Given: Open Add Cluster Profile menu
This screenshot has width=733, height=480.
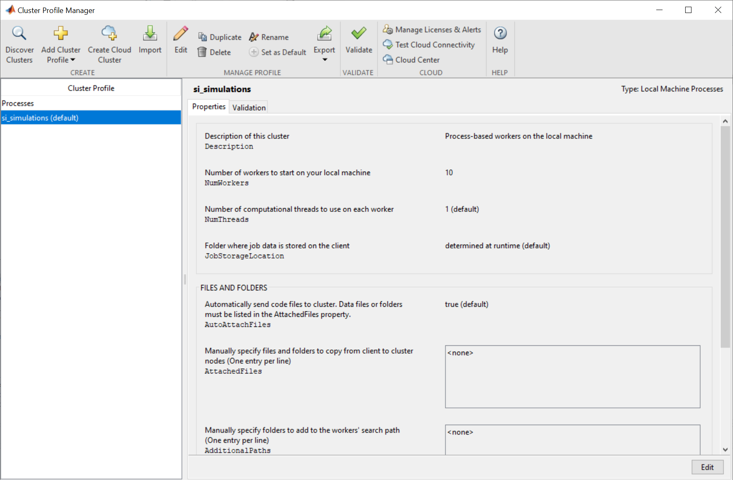Looking at the screenshot, I should tap(61, 44).
